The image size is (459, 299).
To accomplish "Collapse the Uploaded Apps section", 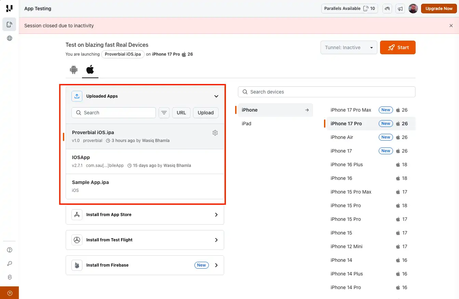I will click(216, 96).
